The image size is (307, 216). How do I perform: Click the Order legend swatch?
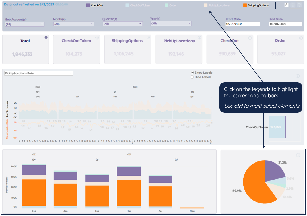point(166,5)
